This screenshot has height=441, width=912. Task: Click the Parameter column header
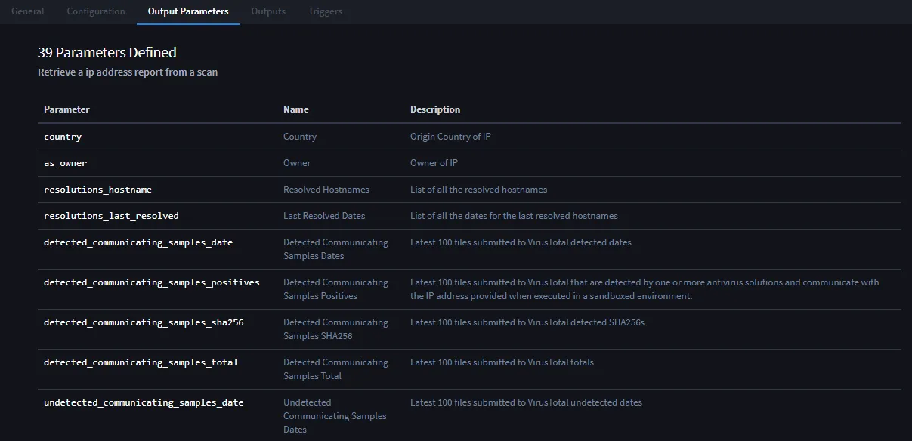pos(66,109)
